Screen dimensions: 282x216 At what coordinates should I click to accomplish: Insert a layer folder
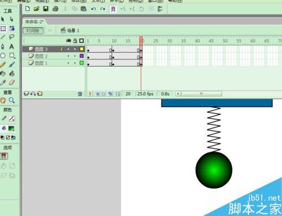(39, 93)
